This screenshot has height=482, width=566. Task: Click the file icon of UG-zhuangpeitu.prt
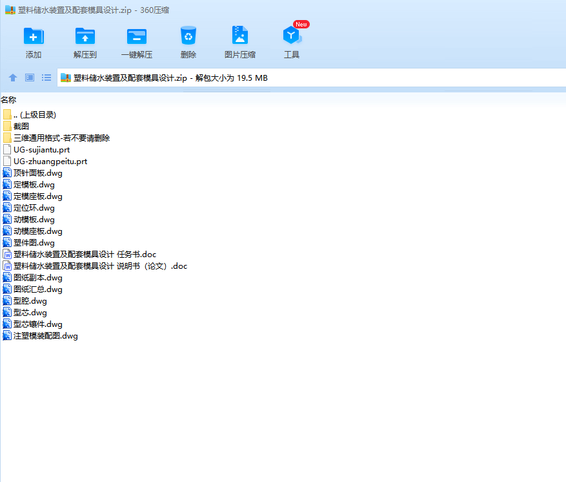(7, 162)
